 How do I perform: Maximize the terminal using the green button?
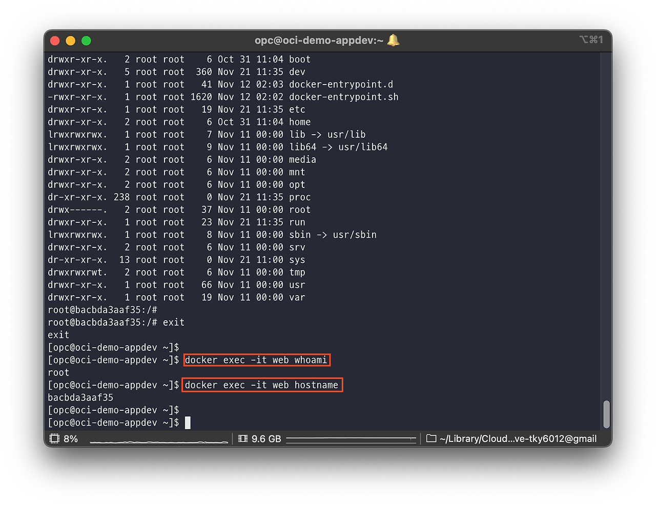pyautogui.click(x=86, y=40)
